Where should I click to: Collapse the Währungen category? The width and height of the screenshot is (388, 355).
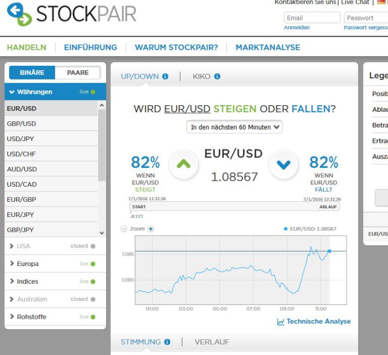(55, 92)
